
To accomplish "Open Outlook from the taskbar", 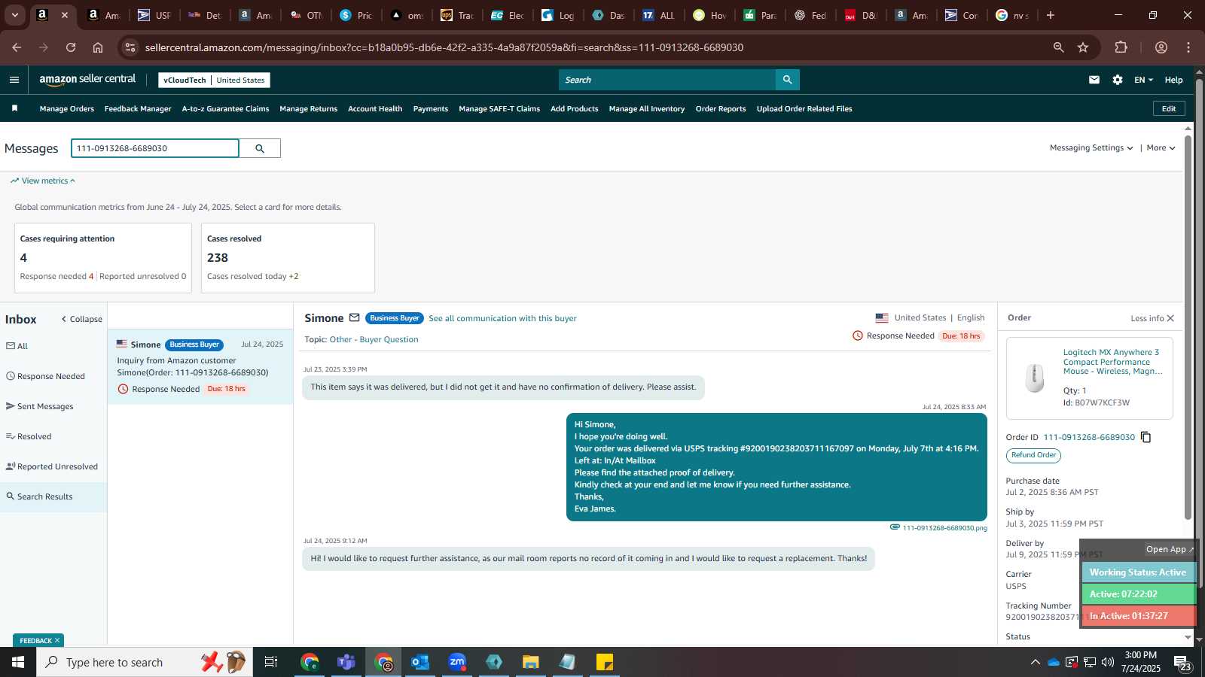I will 420,662.
